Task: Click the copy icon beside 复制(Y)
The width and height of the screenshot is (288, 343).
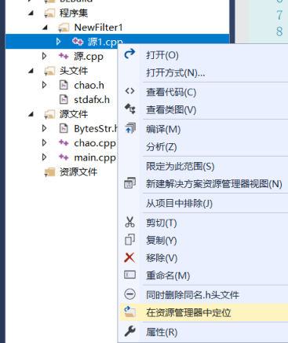Action: click(129, 239)
